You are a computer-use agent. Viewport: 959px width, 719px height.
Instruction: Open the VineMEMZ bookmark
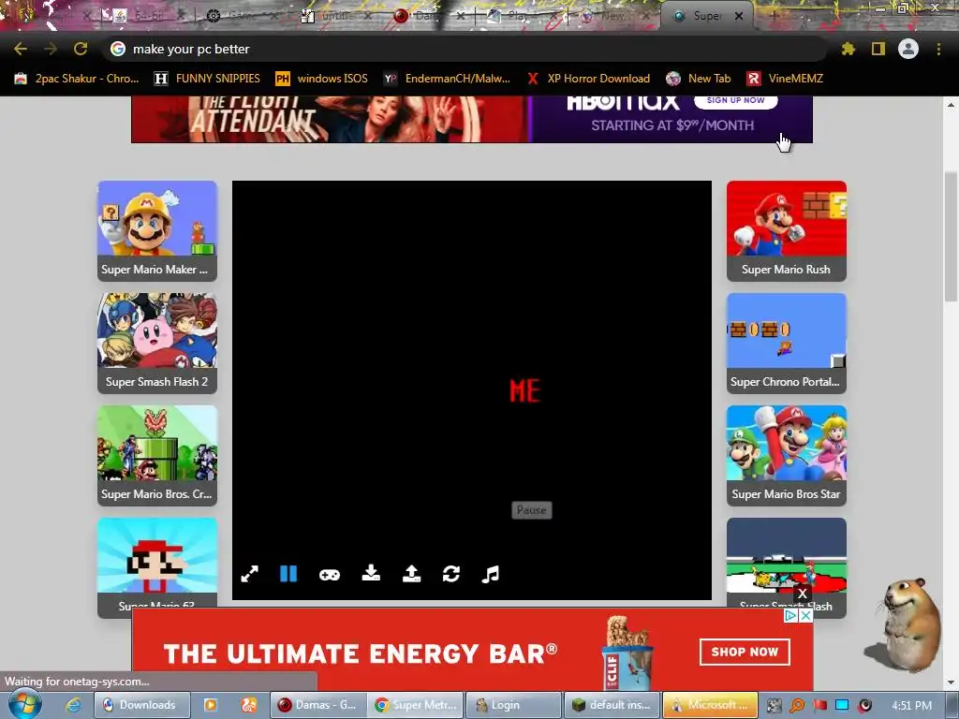coord(786,79)
